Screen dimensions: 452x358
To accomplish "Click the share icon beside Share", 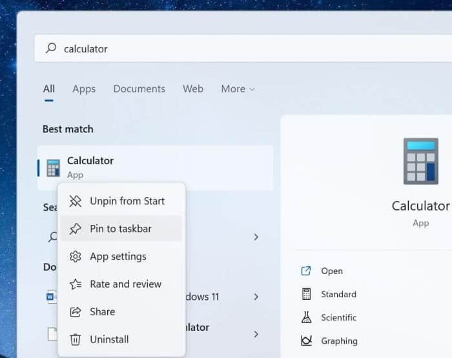I will pyautogui.click(x=76, y=312).
